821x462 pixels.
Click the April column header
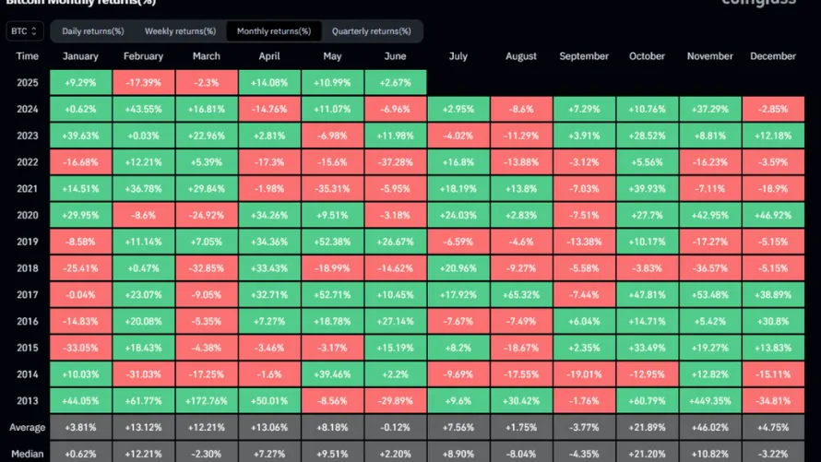[269, 56]
